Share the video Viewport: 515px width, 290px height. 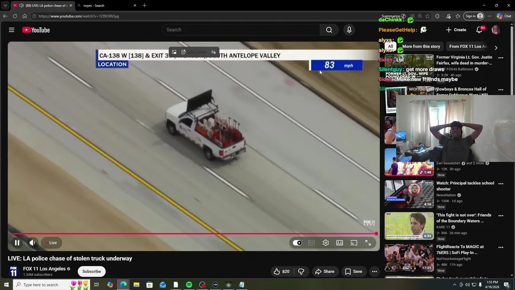click(x=324, y=271)
